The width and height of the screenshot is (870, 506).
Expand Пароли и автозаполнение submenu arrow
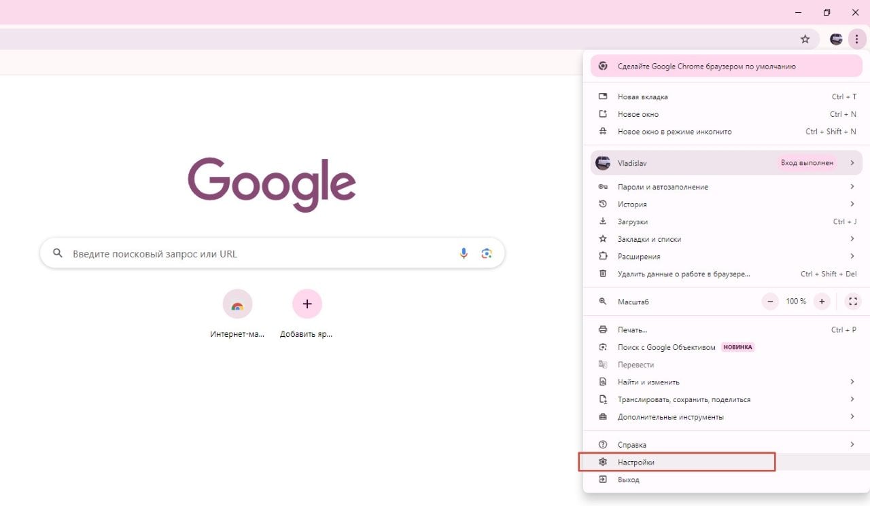pos(852,186)
